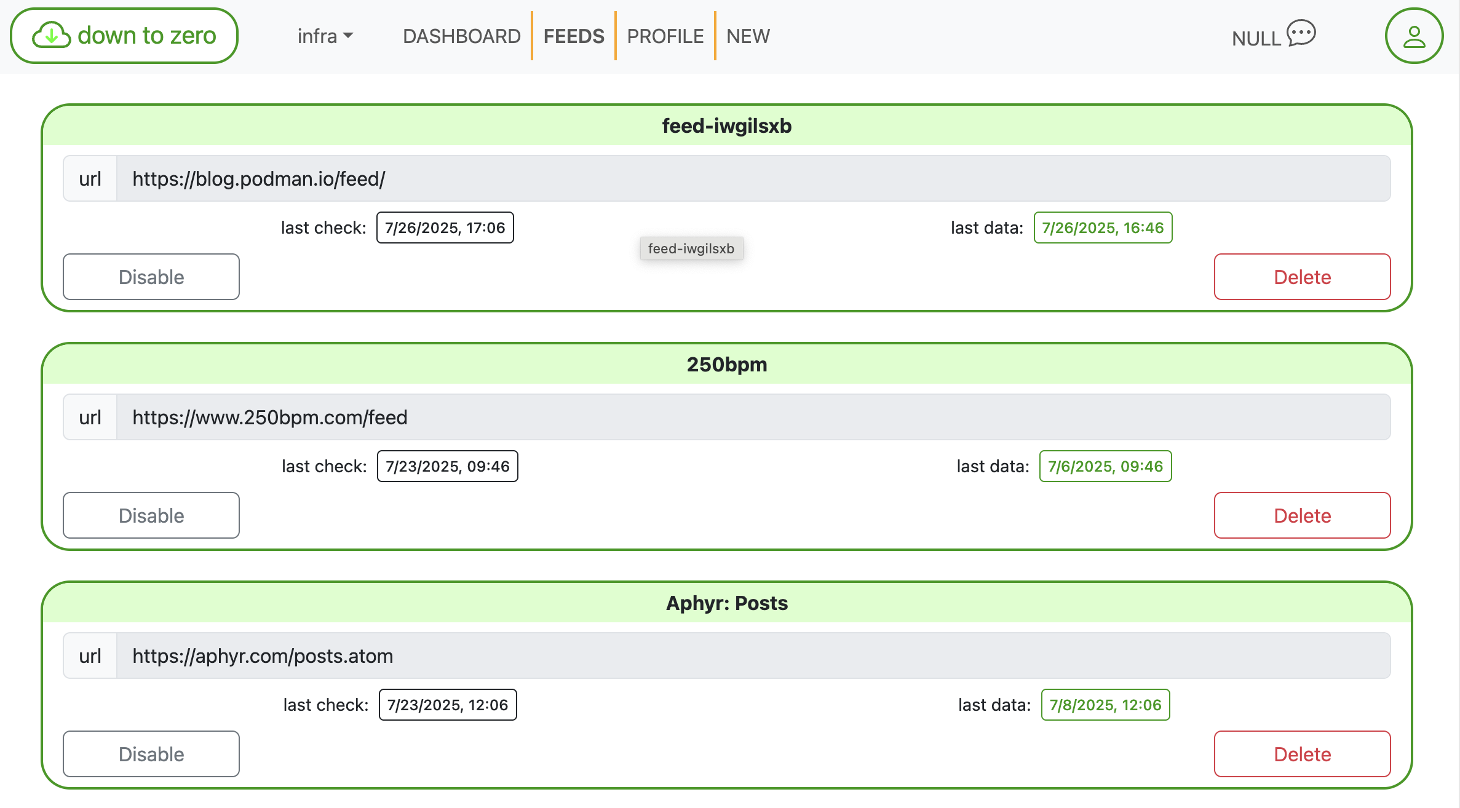Click last check box 7/23/2025, 12:06

pyautogui.click(x=448, y=705)
